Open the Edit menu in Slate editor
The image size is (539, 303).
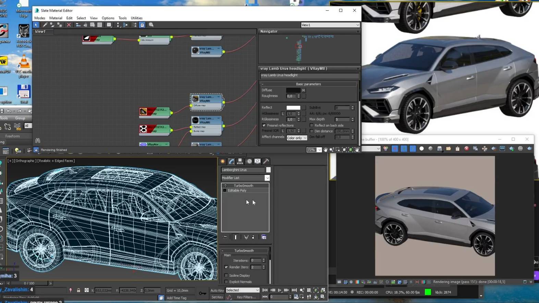pos(69,18)
